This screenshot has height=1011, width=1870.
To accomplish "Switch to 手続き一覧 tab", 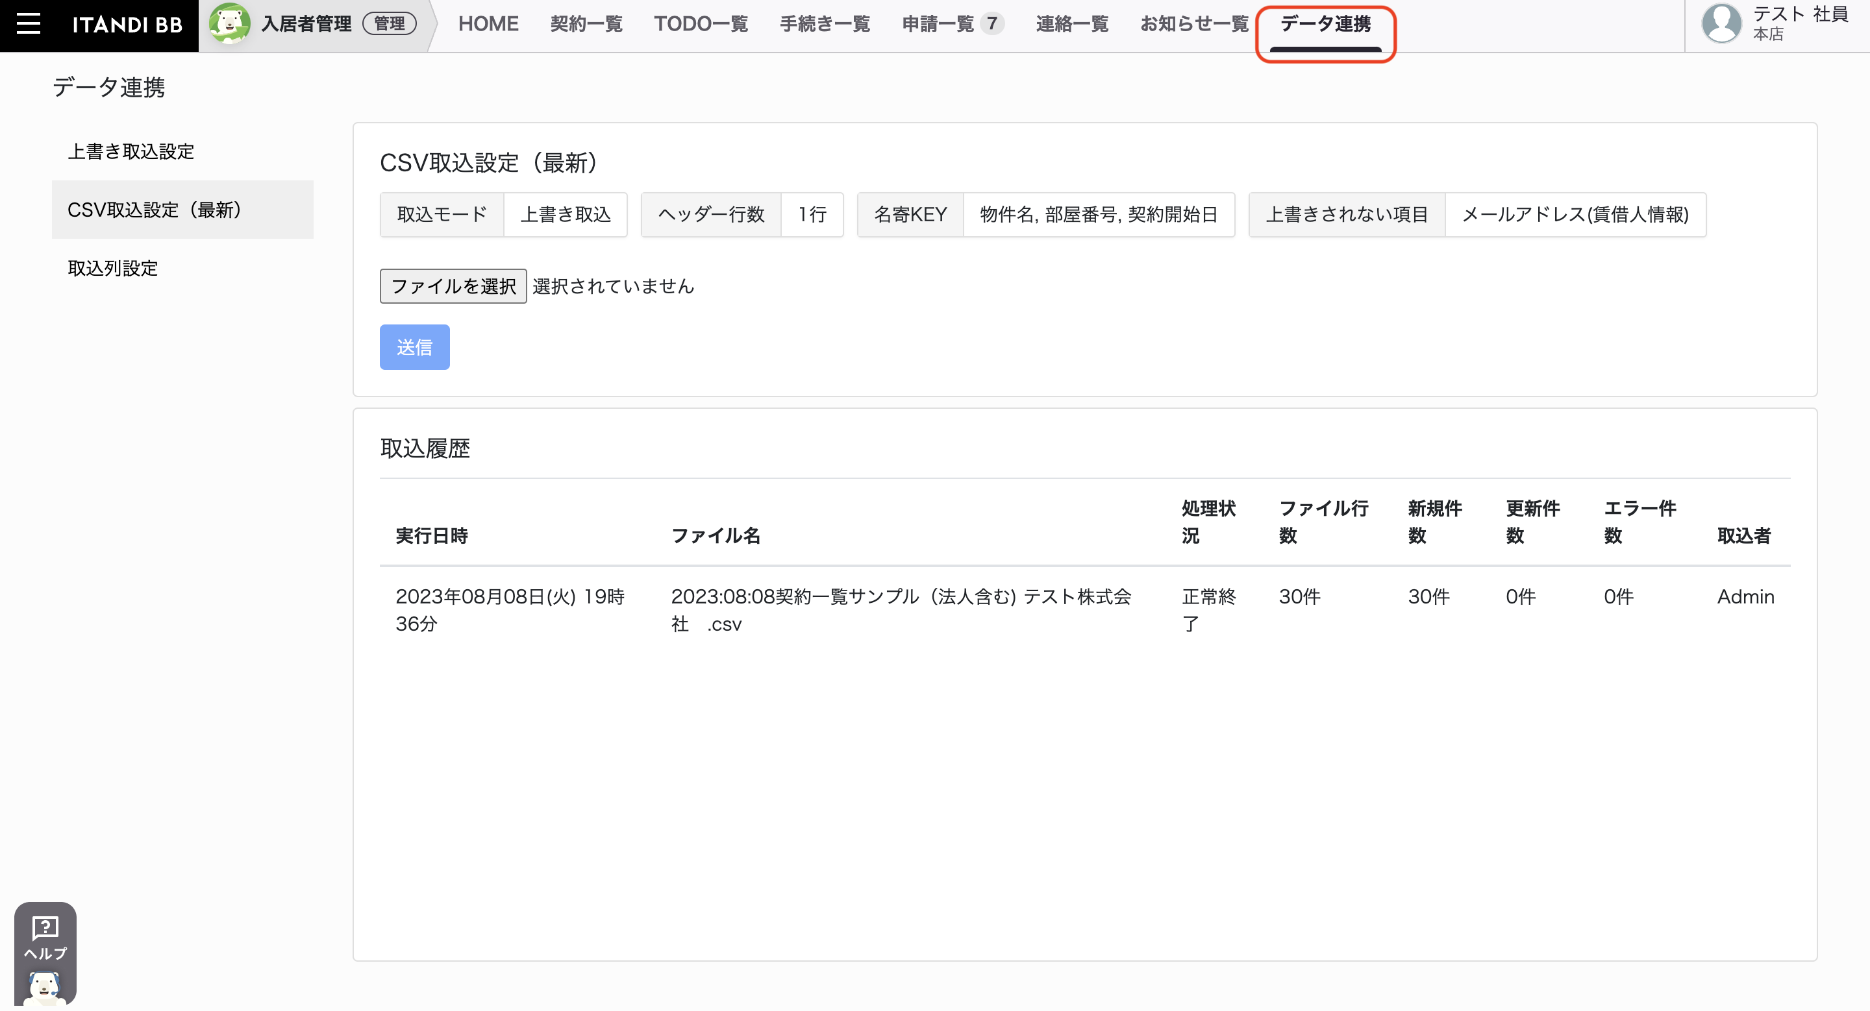I will (825, 24).
